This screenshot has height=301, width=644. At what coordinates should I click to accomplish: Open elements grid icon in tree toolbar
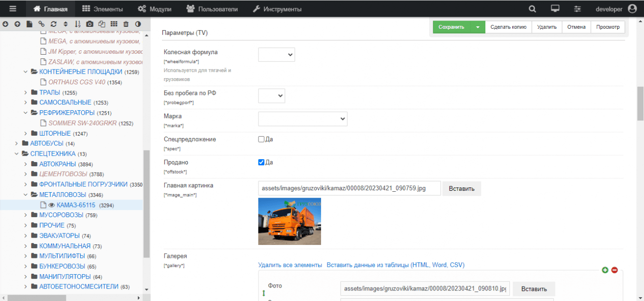tap(114, 23)
